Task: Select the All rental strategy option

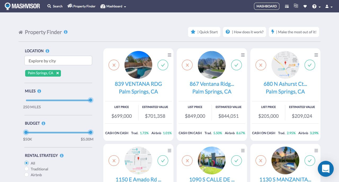Action: 26,163
